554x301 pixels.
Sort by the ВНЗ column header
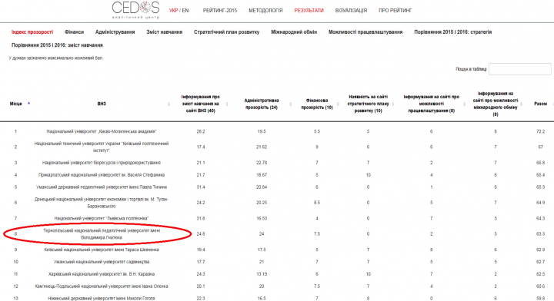[102, 104]
